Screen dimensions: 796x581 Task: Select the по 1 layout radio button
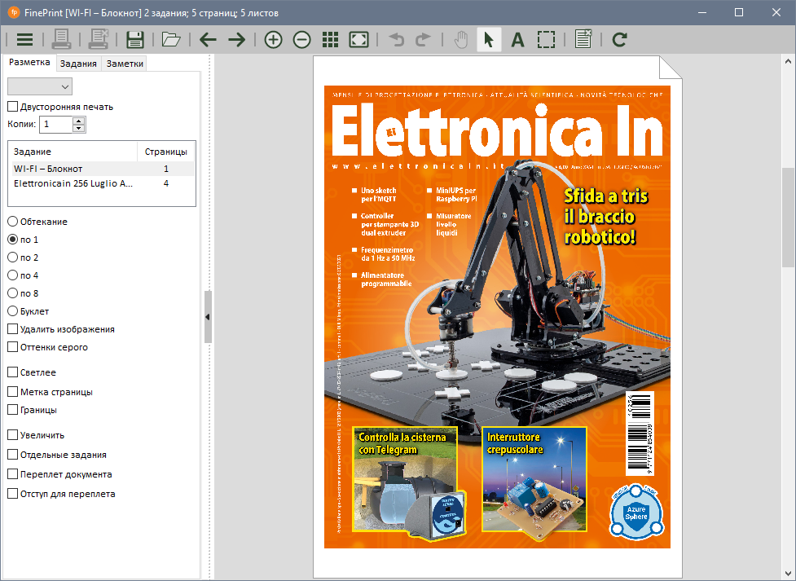coord(13,240)
